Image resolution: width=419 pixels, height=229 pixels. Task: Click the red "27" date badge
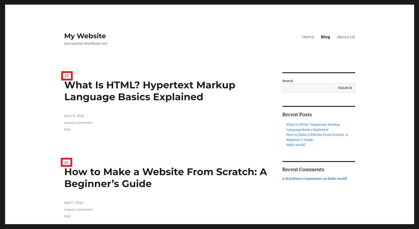click(x=67, y=76)
